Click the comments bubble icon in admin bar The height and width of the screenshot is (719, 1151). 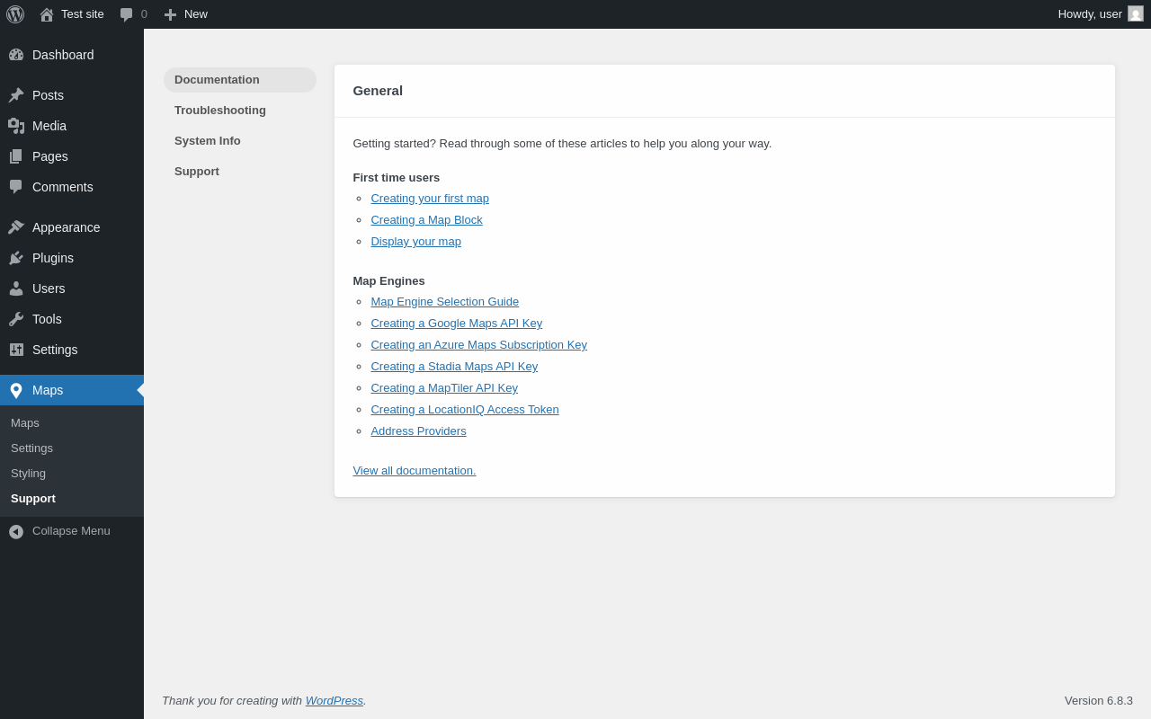pos(127,14)
